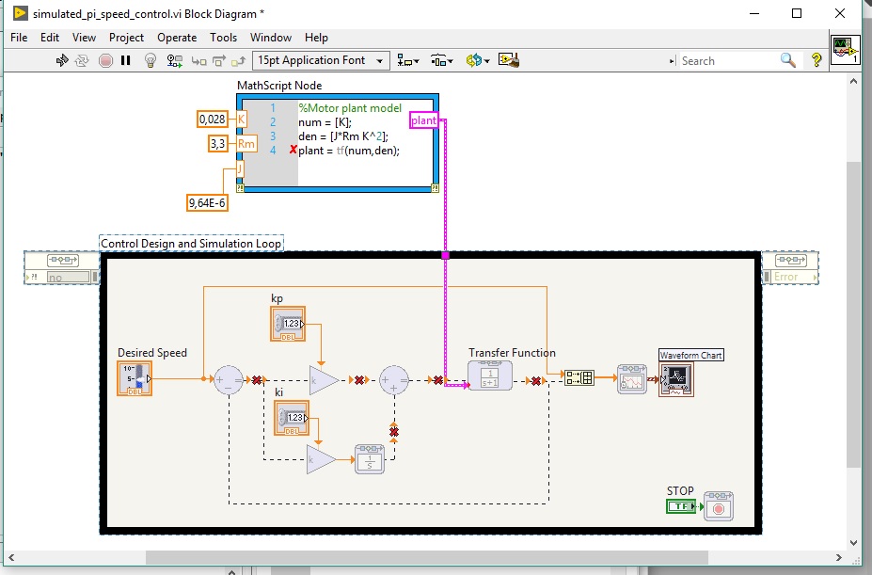Image resolution: width=872 pixels, height=575 pixels.
Task: Click the VI icon pane
Action: [846, 50]
